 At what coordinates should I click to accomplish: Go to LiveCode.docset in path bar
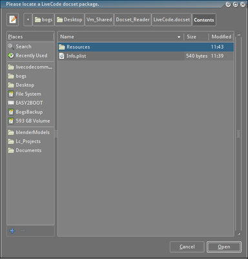pos(172,19)
